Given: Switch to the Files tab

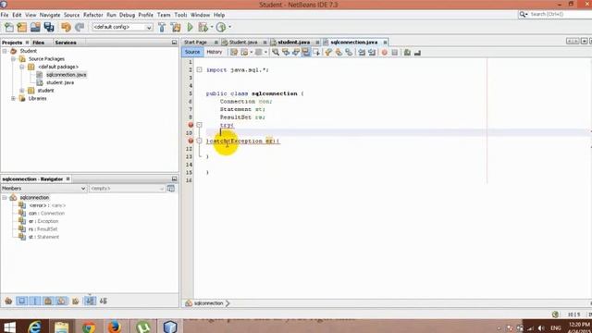Looking at the screenshot, I should tap(38, 43).
